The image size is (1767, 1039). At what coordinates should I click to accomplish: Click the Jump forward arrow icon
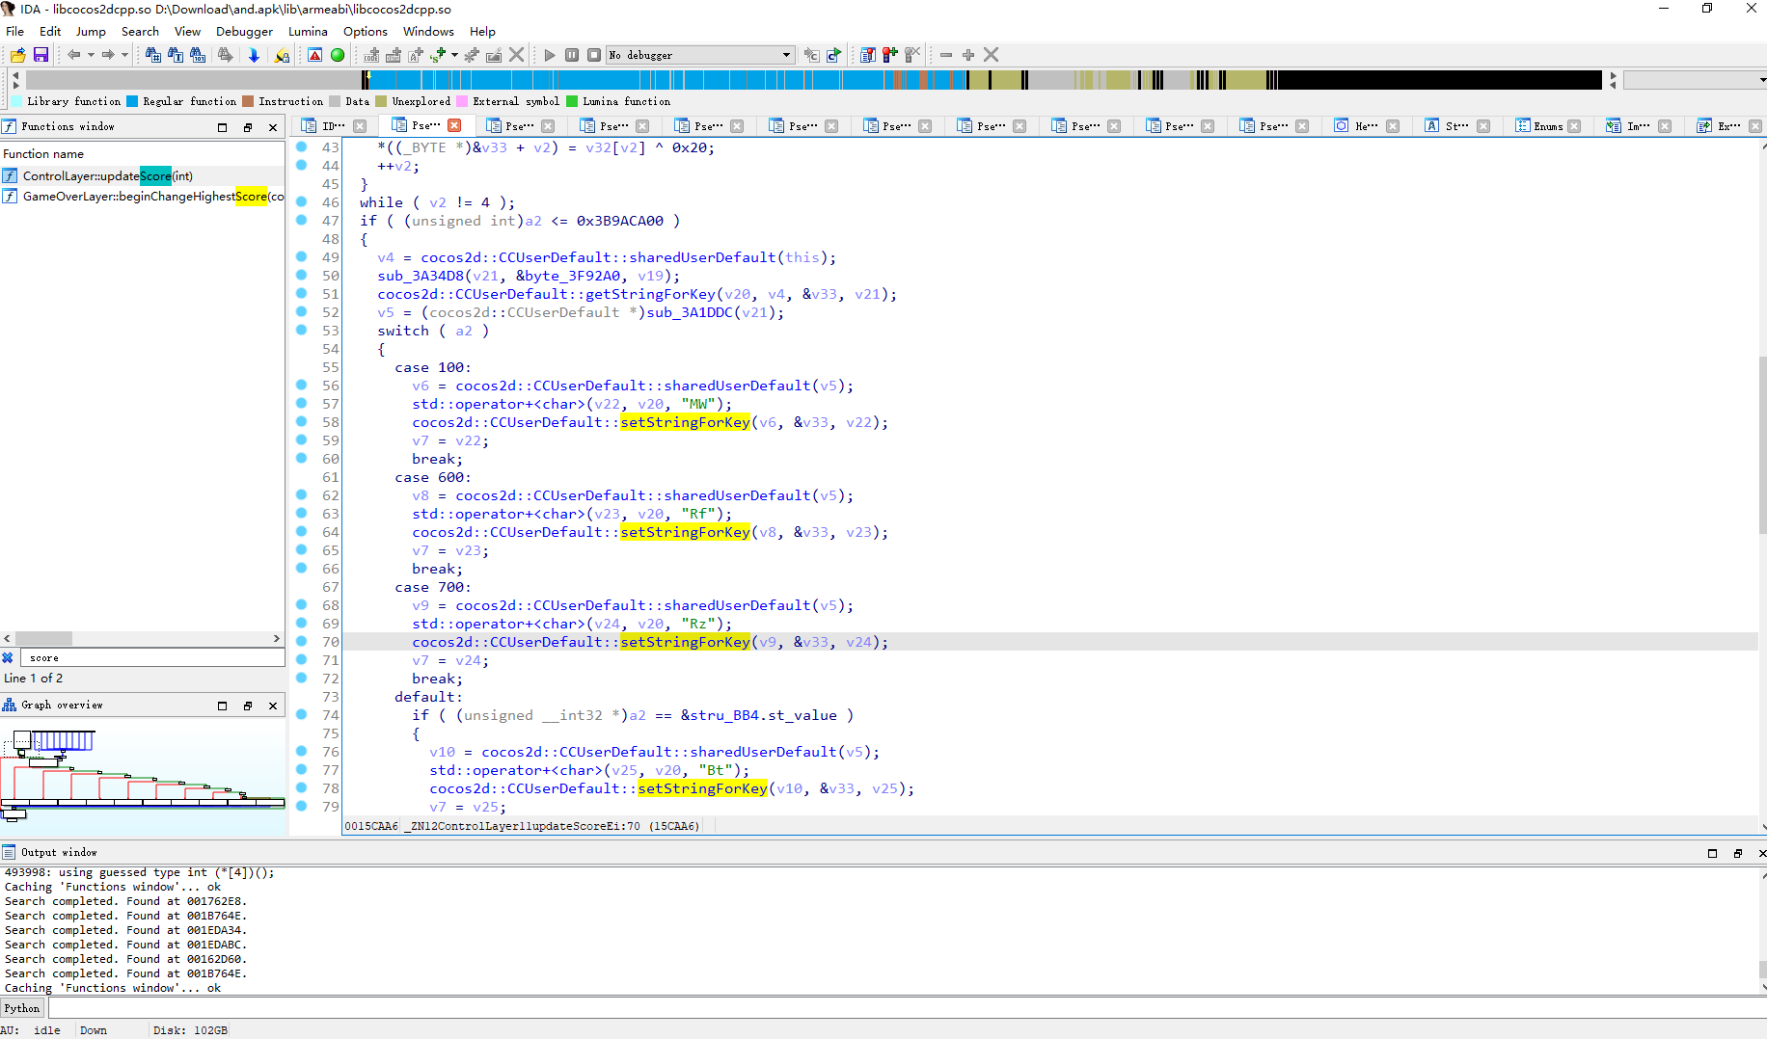[108, 55]
